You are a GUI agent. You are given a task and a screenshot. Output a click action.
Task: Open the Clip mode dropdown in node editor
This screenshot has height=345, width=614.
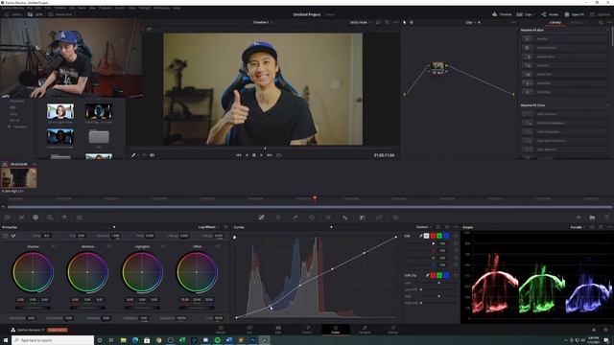[471, 23]
